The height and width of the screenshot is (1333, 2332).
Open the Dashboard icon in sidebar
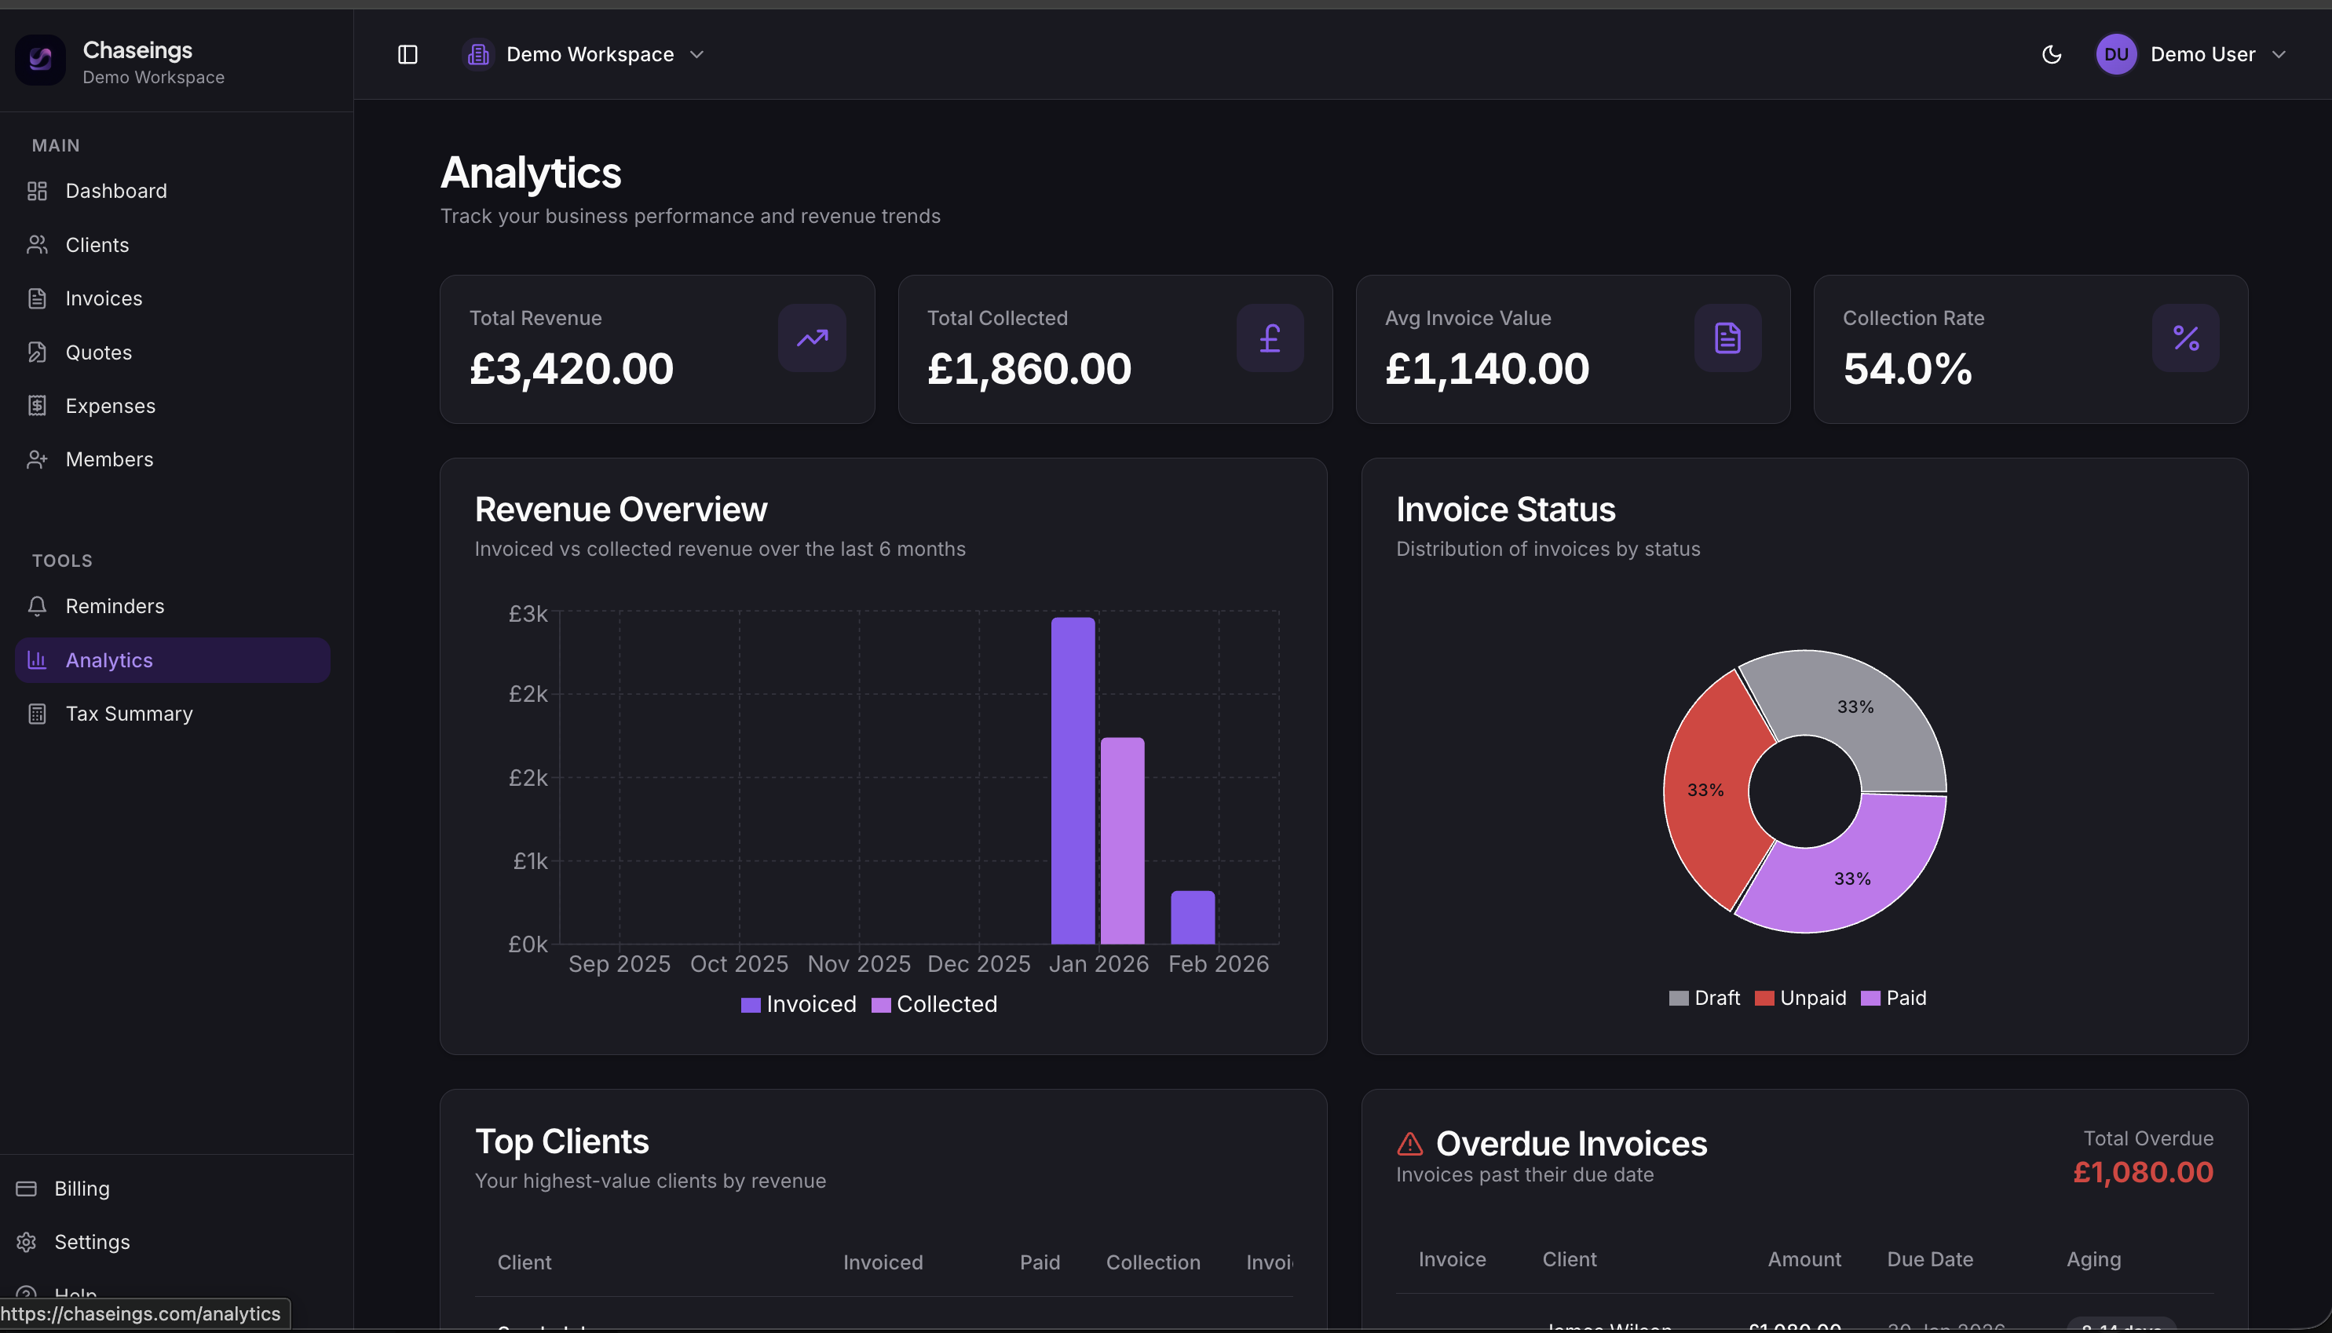click(x=38, y=191)
